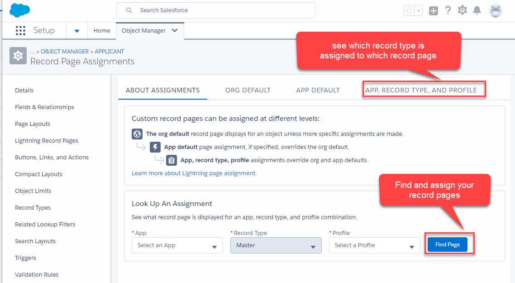Switch to App, Record Type, and Profile tab
The height and width of the screenshot is (283, 515).
pyautogui.click(x=421, y=90)
